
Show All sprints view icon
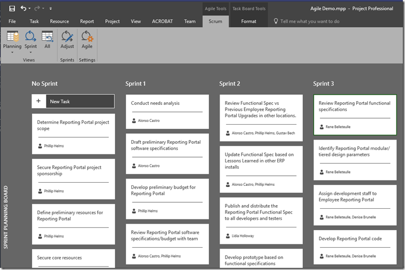coord(48,37)
